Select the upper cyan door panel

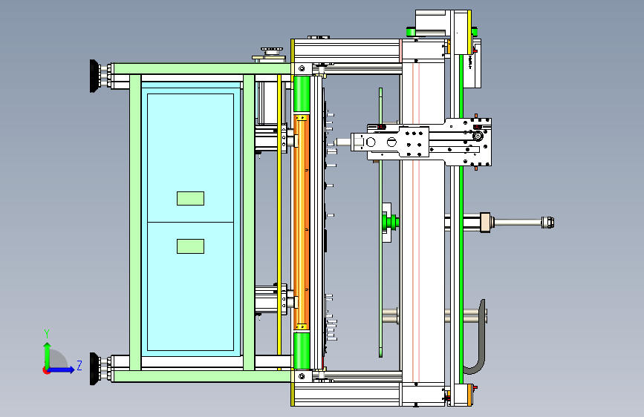pos(191,158)
